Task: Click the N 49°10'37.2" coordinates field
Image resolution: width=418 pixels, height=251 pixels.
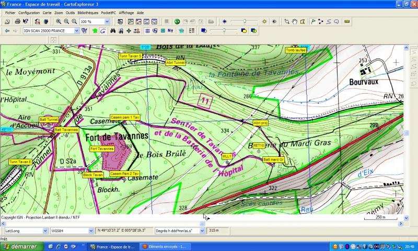Action: 124,231
